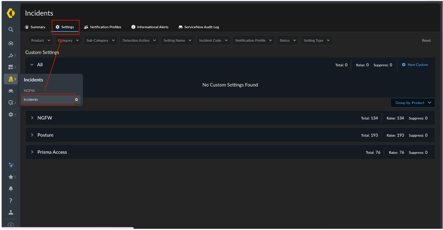Open the Status filter dropdown
The width and height of the screenshot is (443, 230).
coord(288,40)
